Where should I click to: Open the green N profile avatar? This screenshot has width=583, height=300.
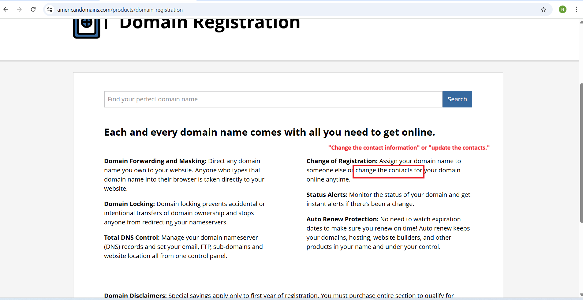point(562,9)
